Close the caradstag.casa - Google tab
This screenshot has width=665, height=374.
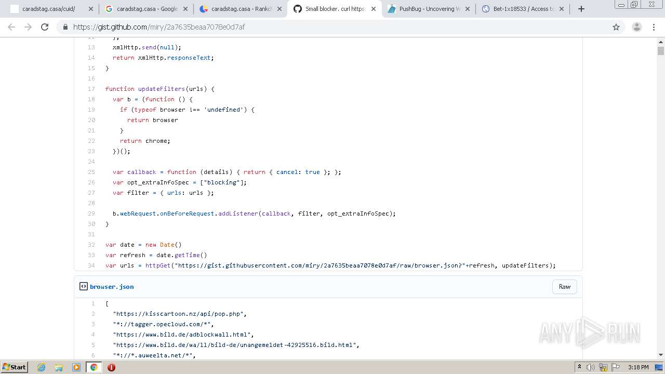185,9
